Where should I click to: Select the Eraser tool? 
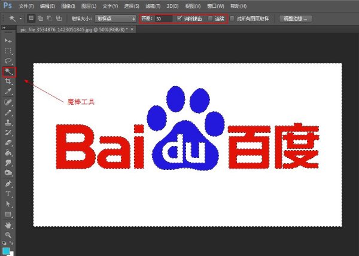tap(8, 142)
